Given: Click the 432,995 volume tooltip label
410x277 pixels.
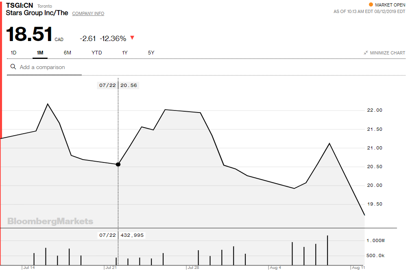Looking at the screenshot, I should 122,235.
